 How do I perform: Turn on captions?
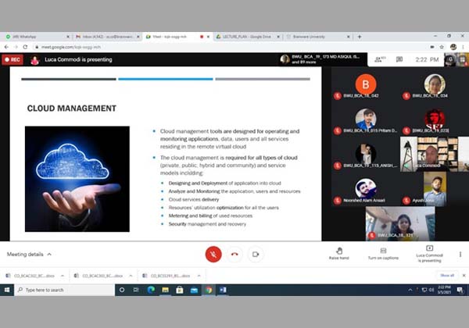[x=383, y=253]
